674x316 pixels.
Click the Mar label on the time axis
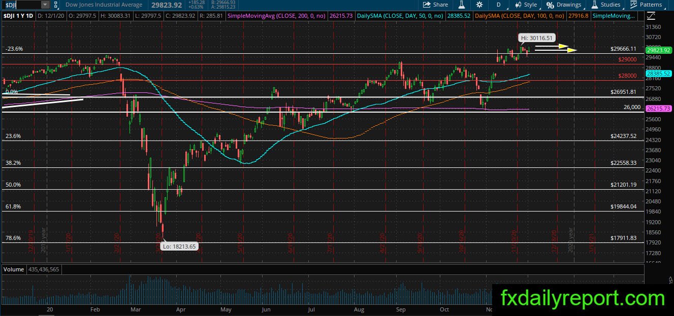pyautogui.click(x=136, y=308)
